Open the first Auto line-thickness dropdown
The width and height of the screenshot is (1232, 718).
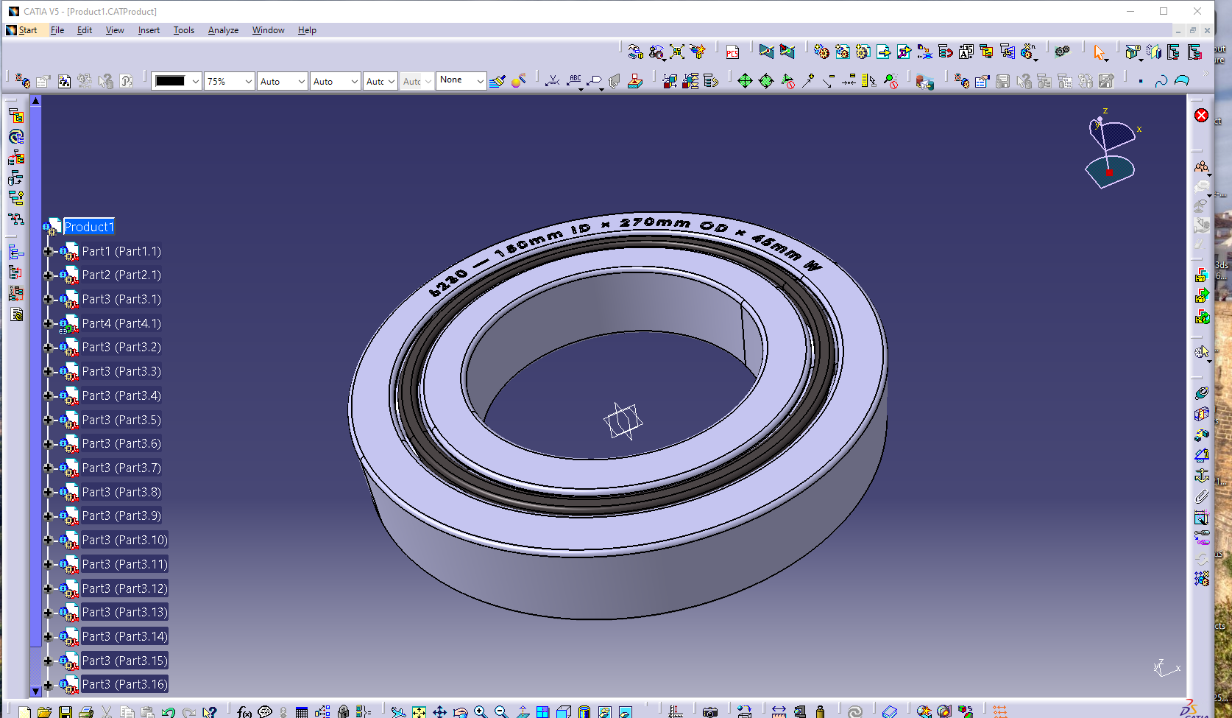[x=302, y=81]
